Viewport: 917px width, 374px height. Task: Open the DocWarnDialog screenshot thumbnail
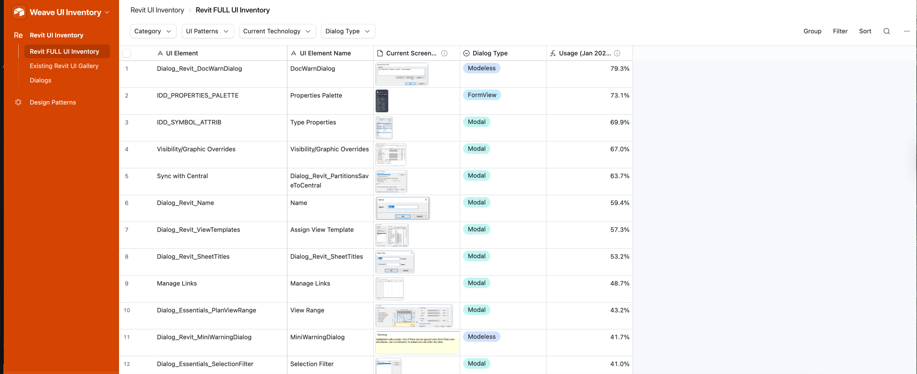click(x=402, y=74)
